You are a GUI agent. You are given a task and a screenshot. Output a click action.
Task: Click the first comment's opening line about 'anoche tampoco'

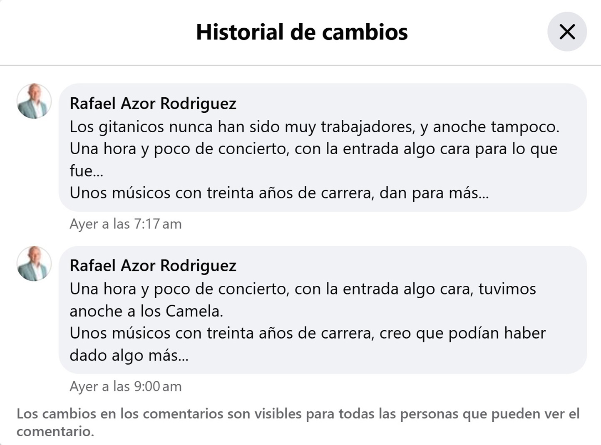tap(314, 126)
